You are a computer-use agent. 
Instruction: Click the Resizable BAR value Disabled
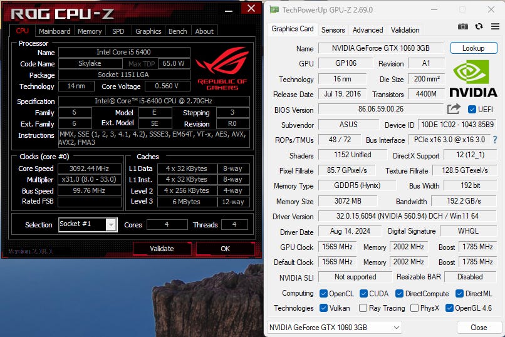click(470, 277)
